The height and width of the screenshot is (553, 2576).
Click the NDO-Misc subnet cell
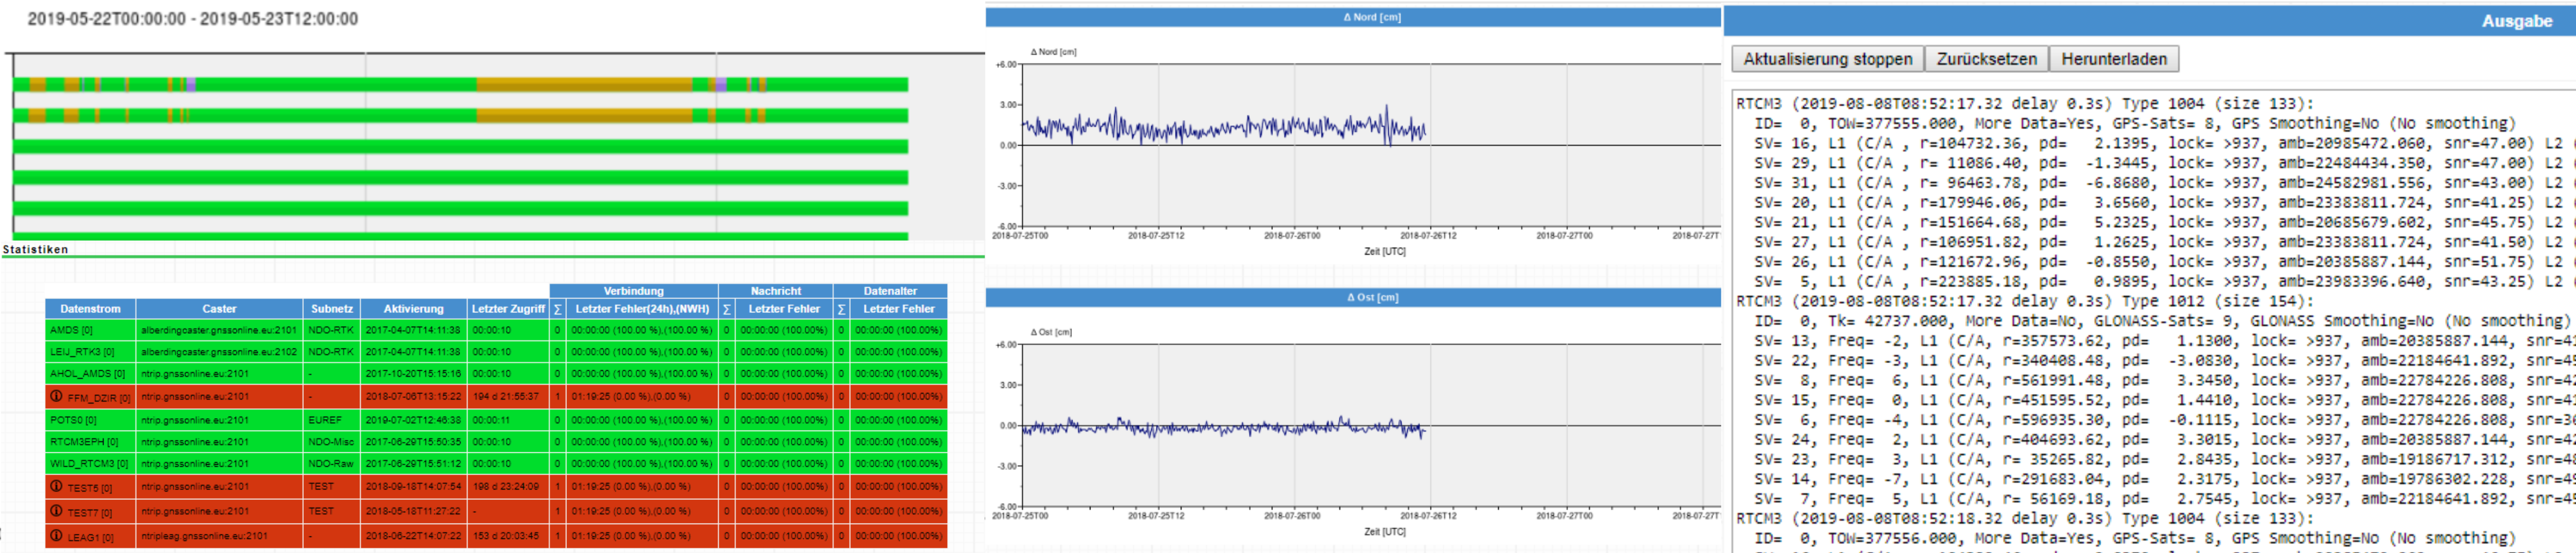point(332,442)
